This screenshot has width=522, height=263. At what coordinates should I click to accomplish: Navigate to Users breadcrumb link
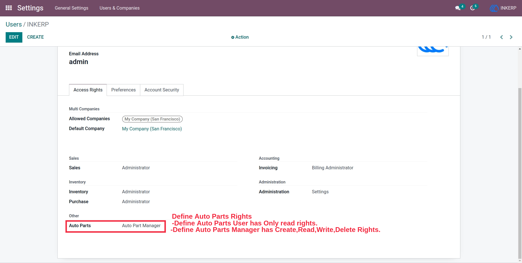click(x=14, y=24)
